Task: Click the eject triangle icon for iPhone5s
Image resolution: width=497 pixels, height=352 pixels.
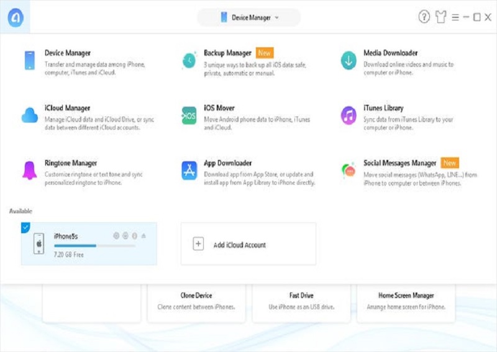Action: (x=144, y=235)
